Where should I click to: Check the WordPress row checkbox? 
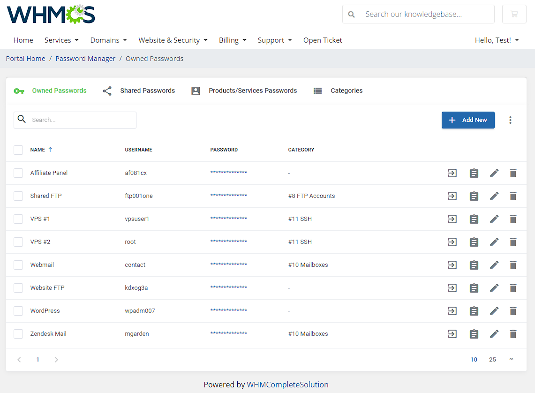18,311
